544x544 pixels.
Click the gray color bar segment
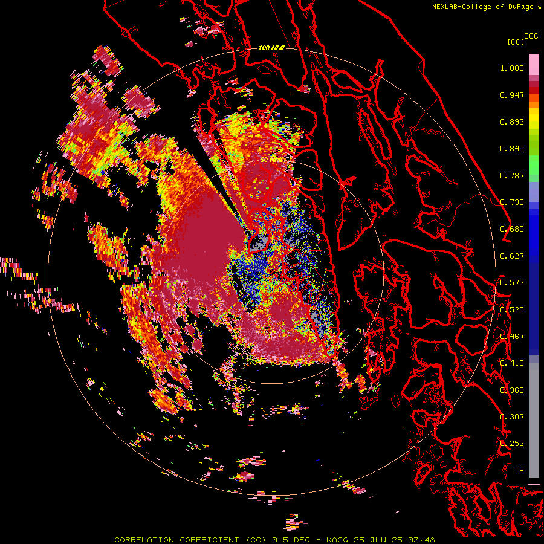pos(534,420)
